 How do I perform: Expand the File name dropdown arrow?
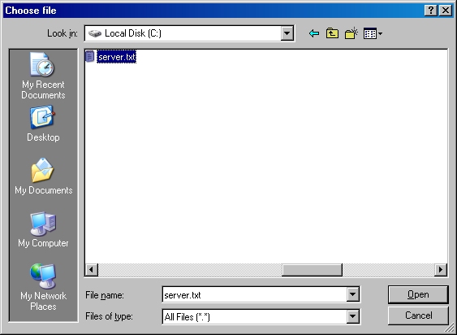pyautogui.click(x=352, y=294)
